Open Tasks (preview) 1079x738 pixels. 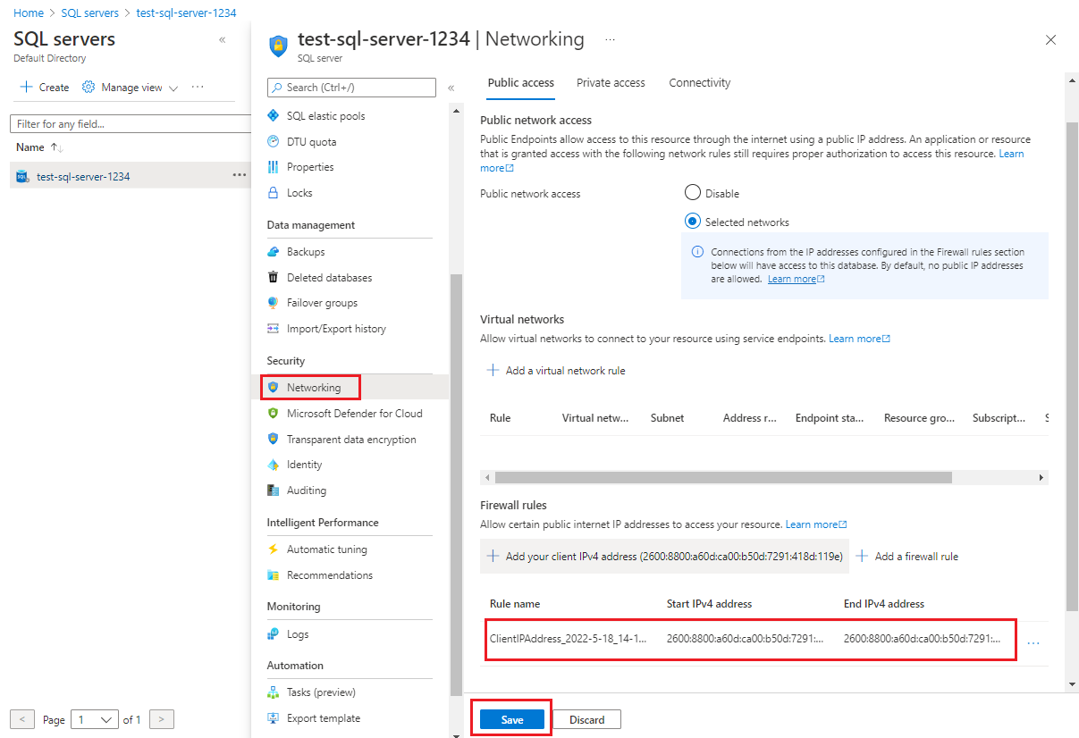coord(321,692)
